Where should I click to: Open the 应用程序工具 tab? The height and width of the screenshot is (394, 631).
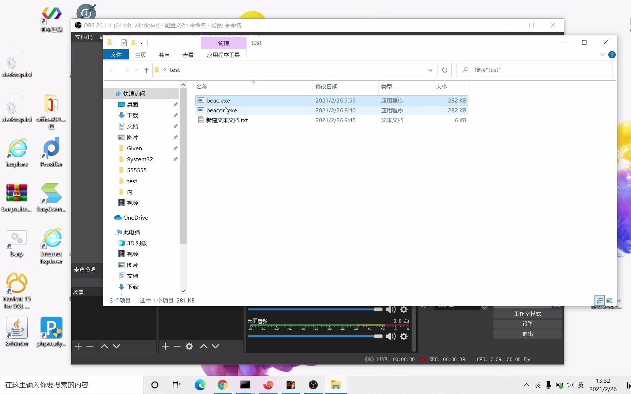click(x=223, y=55)
